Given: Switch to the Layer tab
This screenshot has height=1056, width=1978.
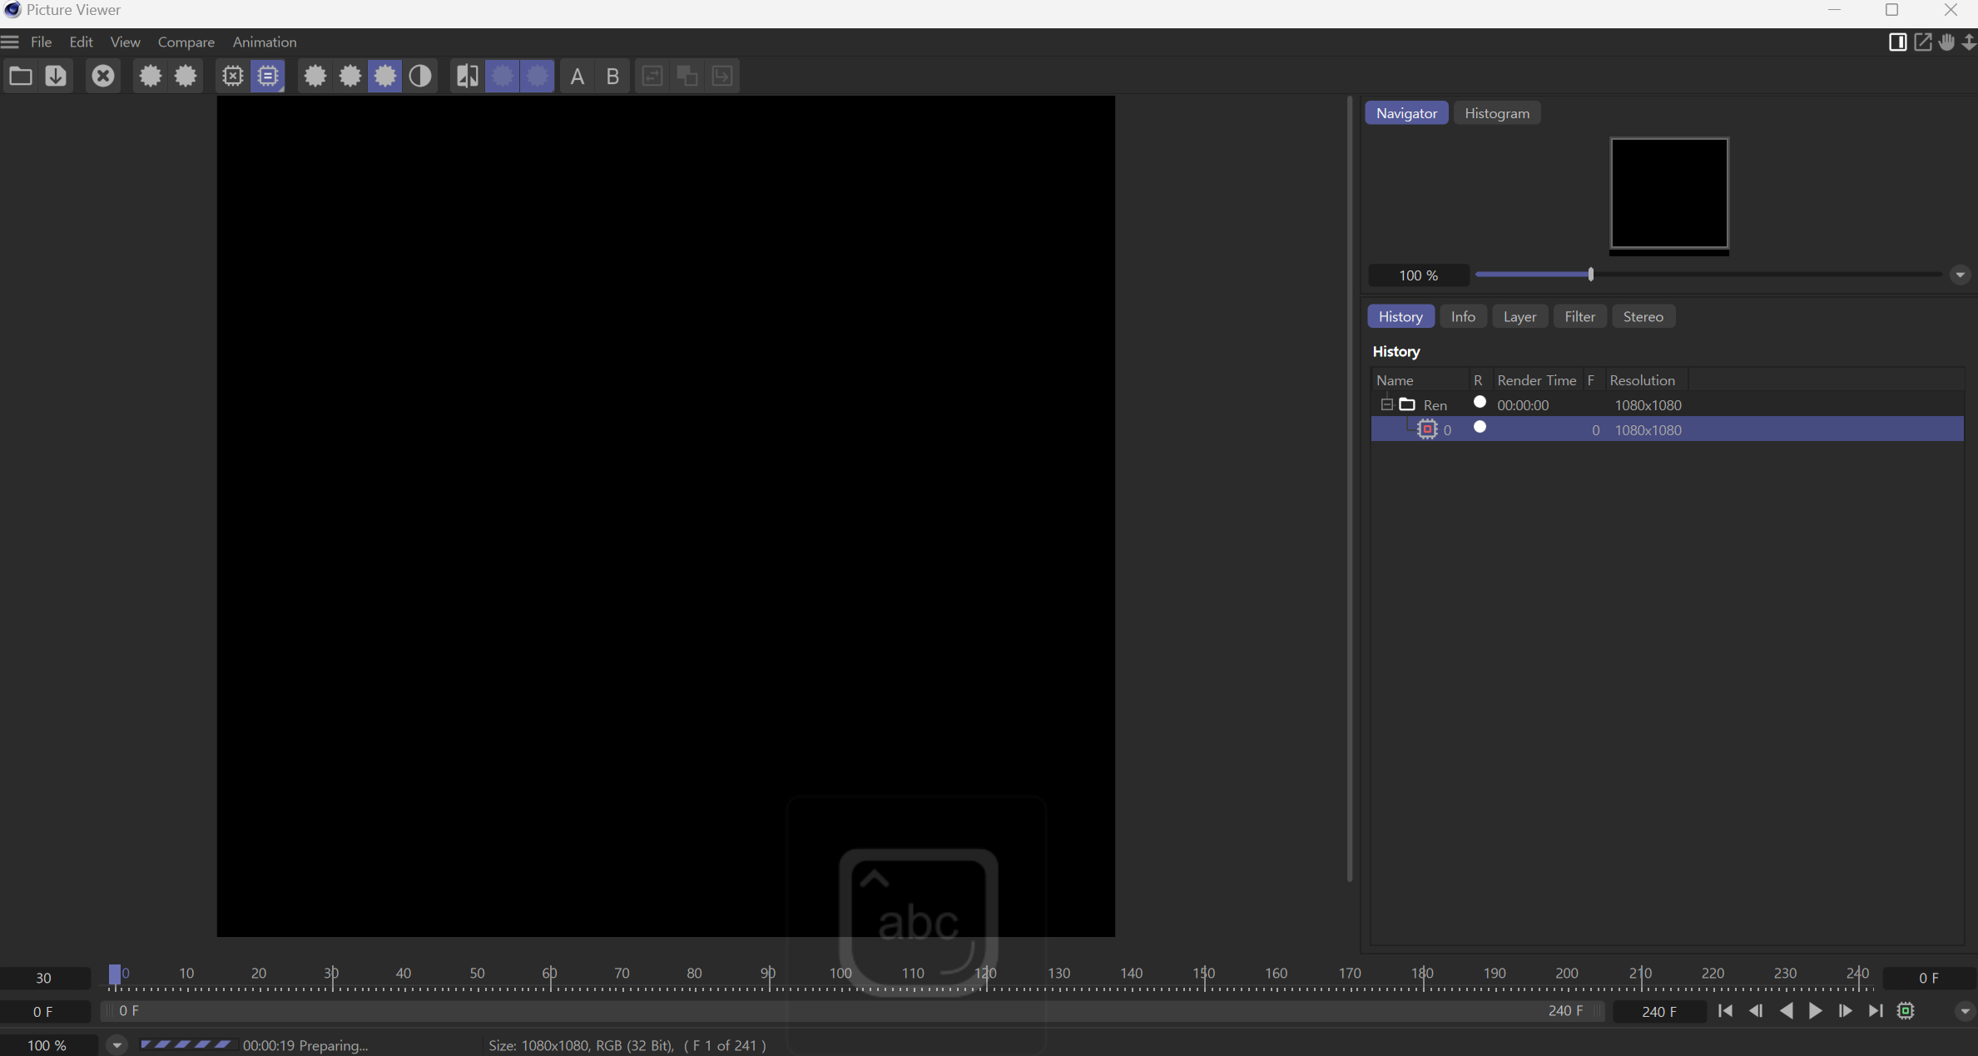Looking at the screenshot, I should tap(1519, 316).
